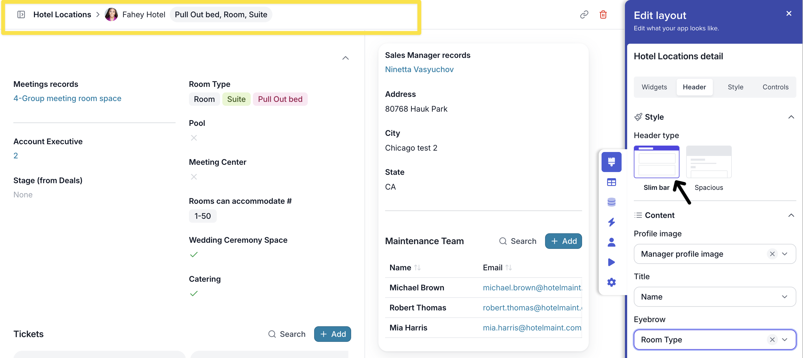Switch to the Controls tab
Image resolution: width=803 pixels, height=358 pixels.
click(775, 87)
